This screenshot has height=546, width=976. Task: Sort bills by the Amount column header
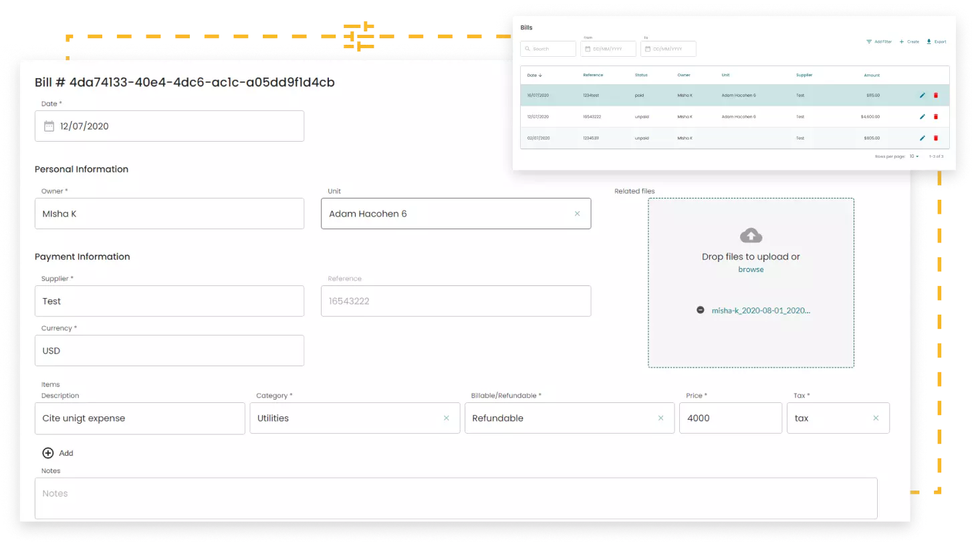872,76
